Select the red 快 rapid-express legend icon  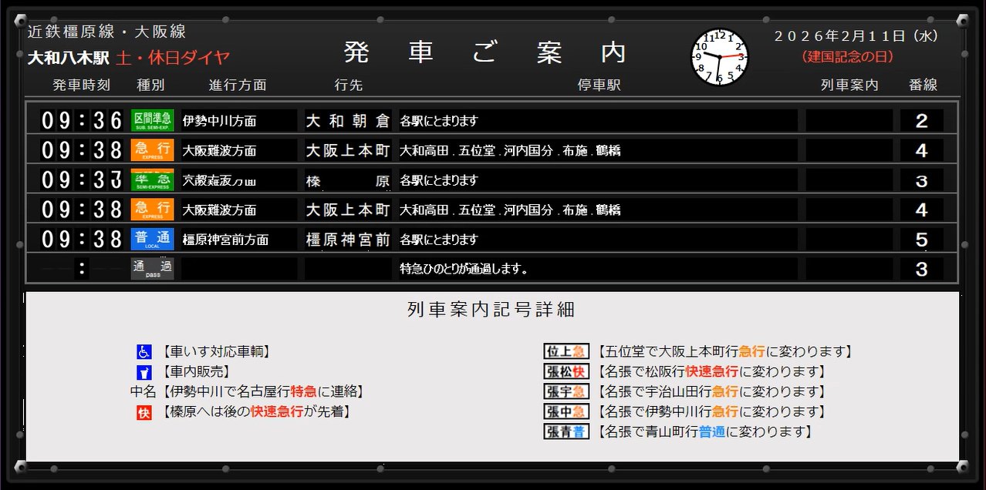coord(144,412)
